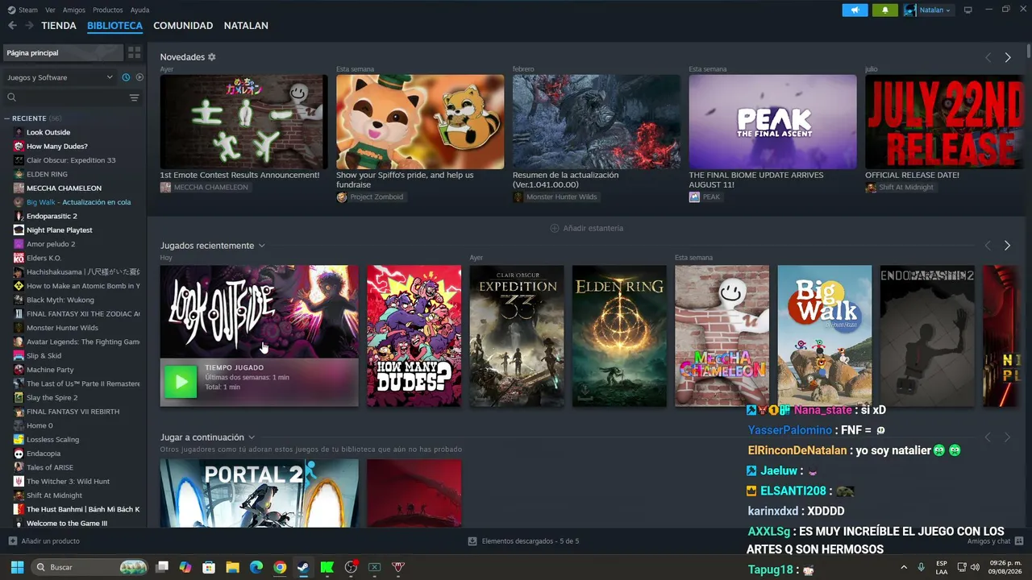Image resolution: width=1032 pixels, height=580 pixels.
Task: Open the How Many Dudes? cover art
Action: [x=414, y=336]
